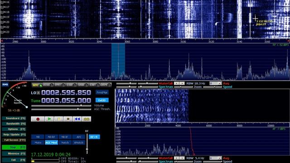Increase AF RBW with right arrow button

pyautogui.click(x=182, y=158)
